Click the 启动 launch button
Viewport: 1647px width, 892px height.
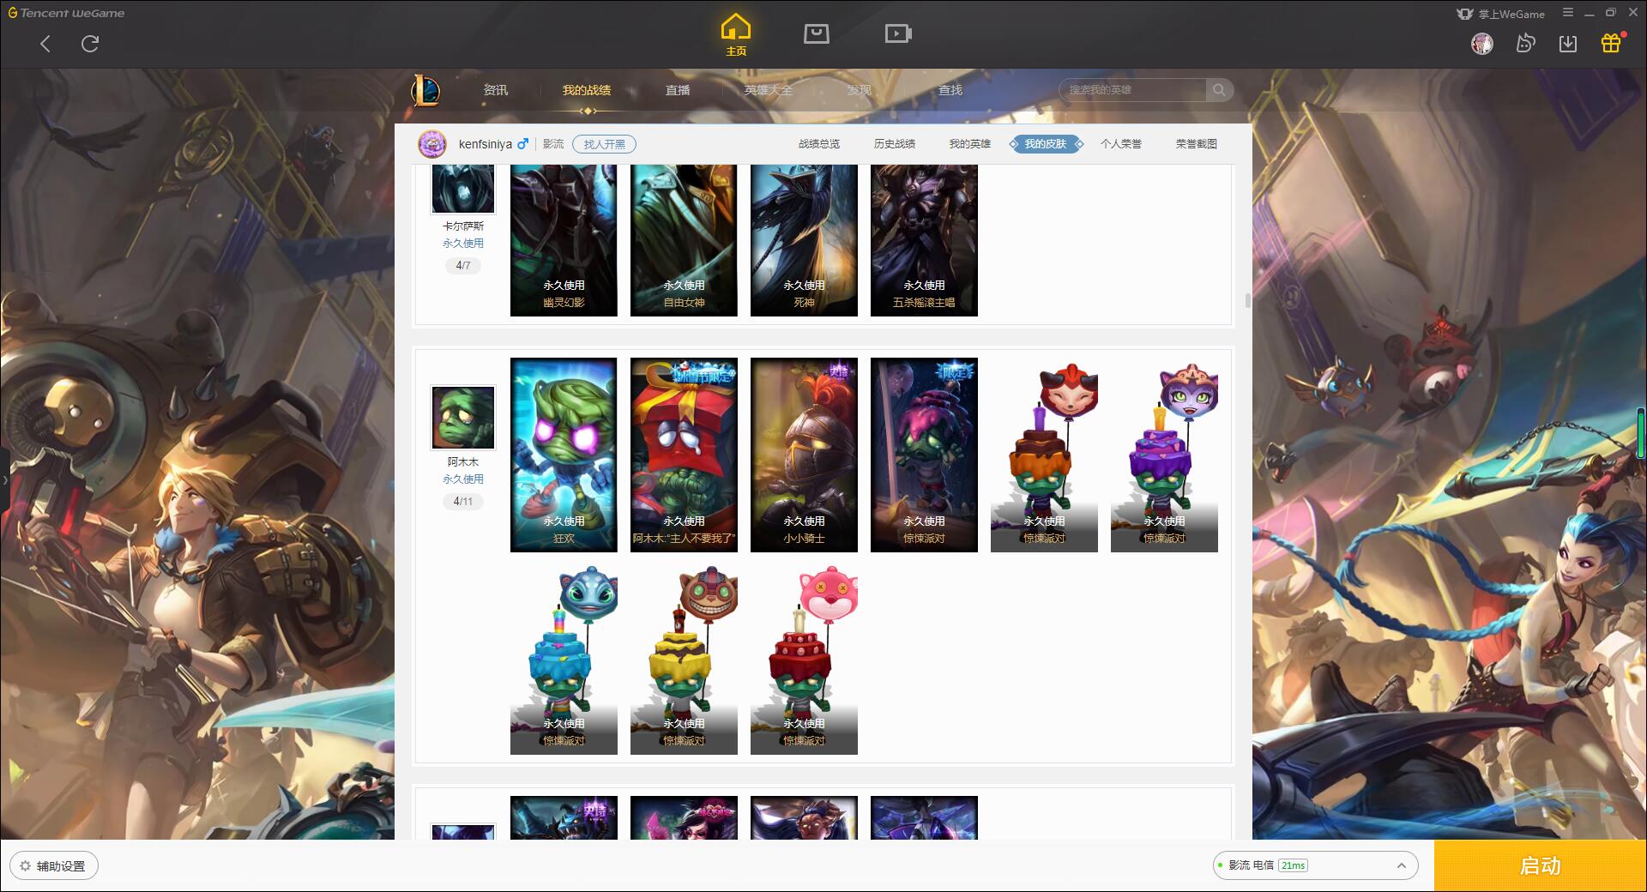coord(1540,866)
